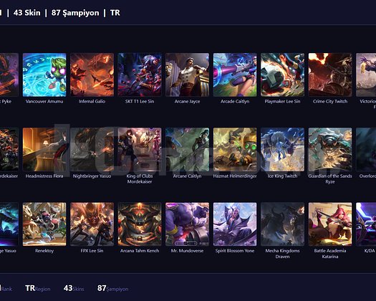Click the 'Spirit Blossom Yone' caption text

click(235, 251)
